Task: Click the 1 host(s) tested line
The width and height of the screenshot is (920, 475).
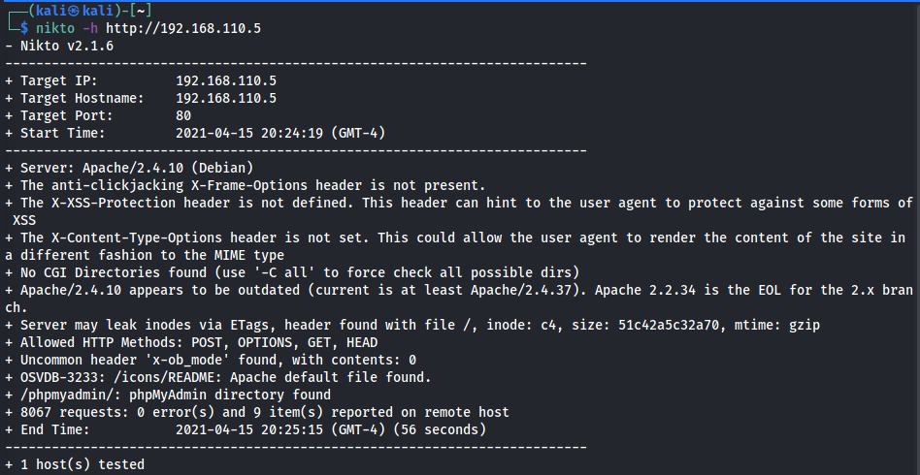Action: [82, 464]
